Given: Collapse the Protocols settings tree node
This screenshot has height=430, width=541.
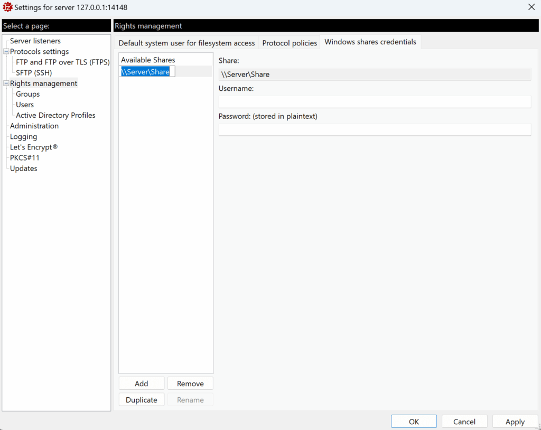Looking at the screenshot, I should pyautogui.click(x=6, y=52).
